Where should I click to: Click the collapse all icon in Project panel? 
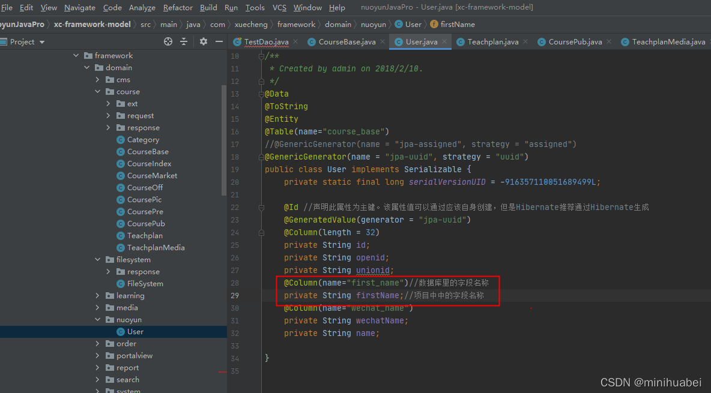coord(184,42)
